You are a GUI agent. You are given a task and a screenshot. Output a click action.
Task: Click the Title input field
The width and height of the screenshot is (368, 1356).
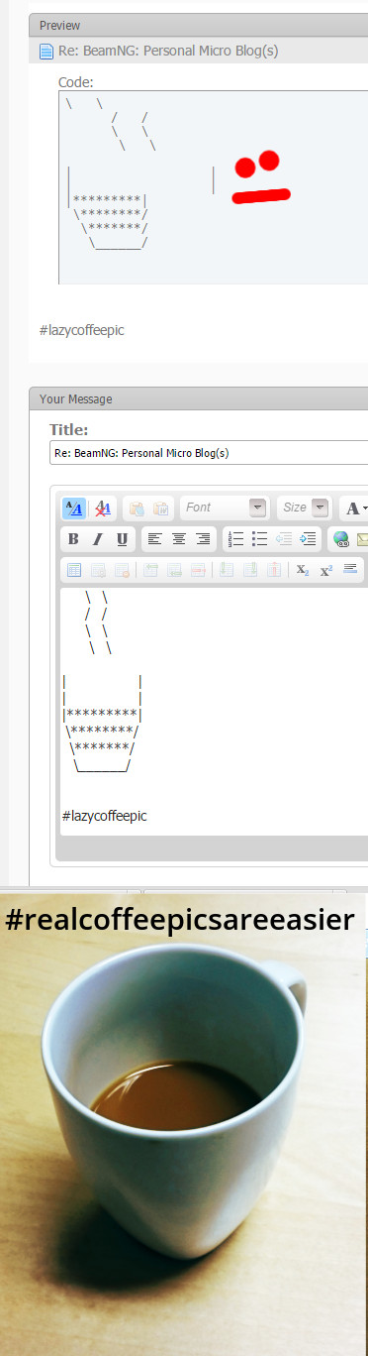click(209, 453)
